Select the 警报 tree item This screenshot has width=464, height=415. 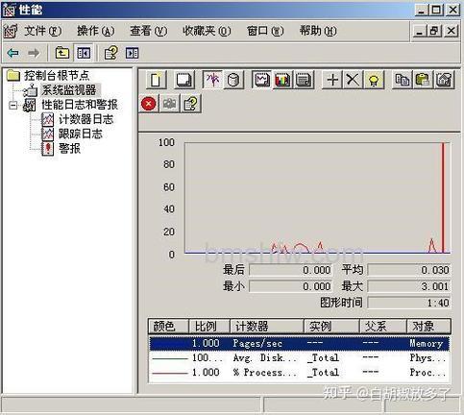coord(69,148)
